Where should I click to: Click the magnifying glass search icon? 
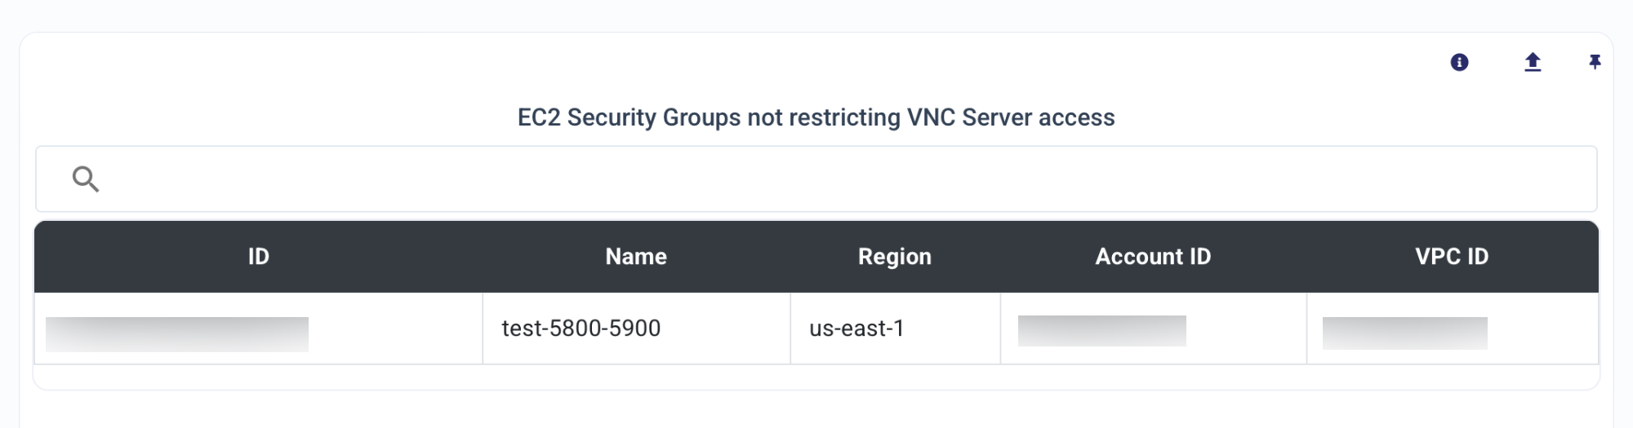pyautogui.click(x=86, y=179)
